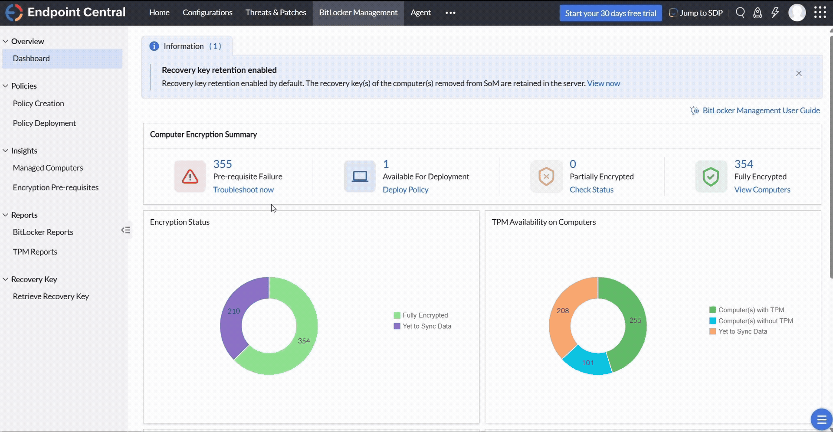Viewport: 833px width, 432px height.
Task: Collapse the Reports section
Action: click(6, 215)
